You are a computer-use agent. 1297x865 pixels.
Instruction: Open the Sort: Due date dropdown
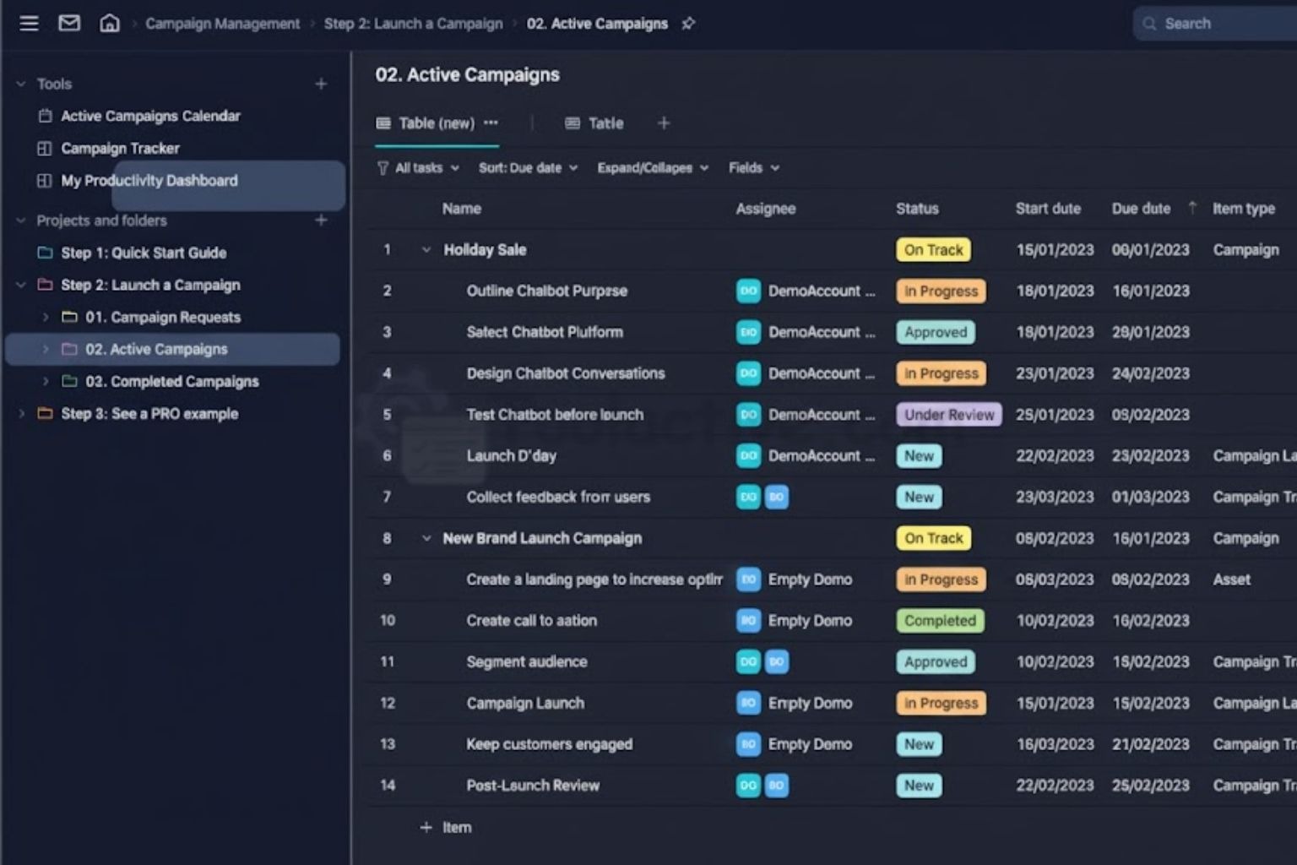click(x=527, y=168)
